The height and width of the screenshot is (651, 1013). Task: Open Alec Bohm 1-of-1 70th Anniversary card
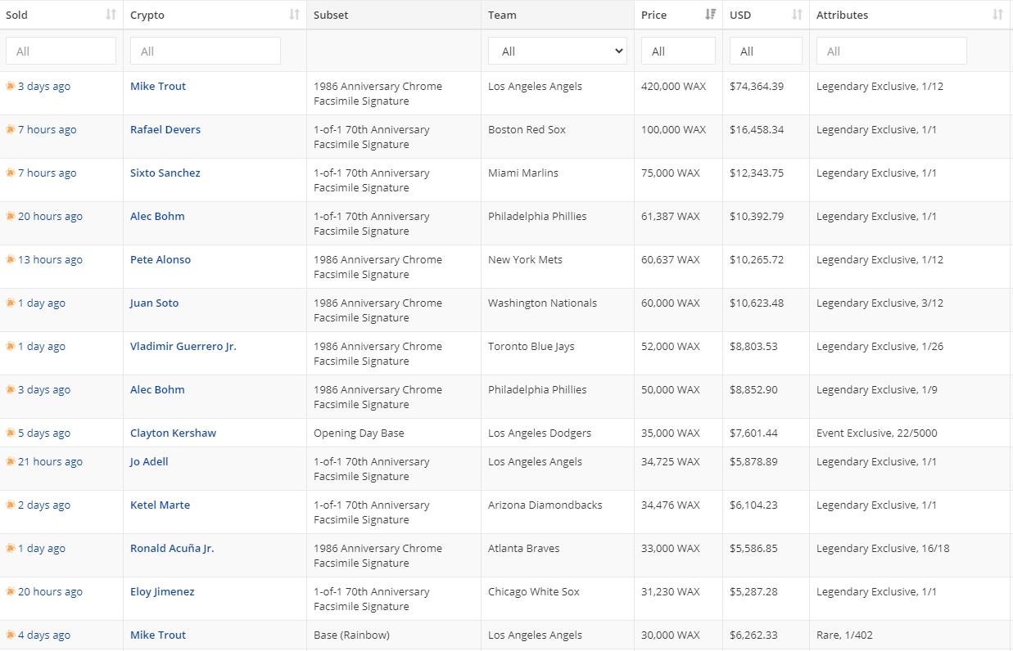(x=157, y=216)
